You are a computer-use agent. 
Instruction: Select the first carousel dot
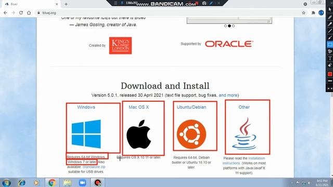(225, 26)
